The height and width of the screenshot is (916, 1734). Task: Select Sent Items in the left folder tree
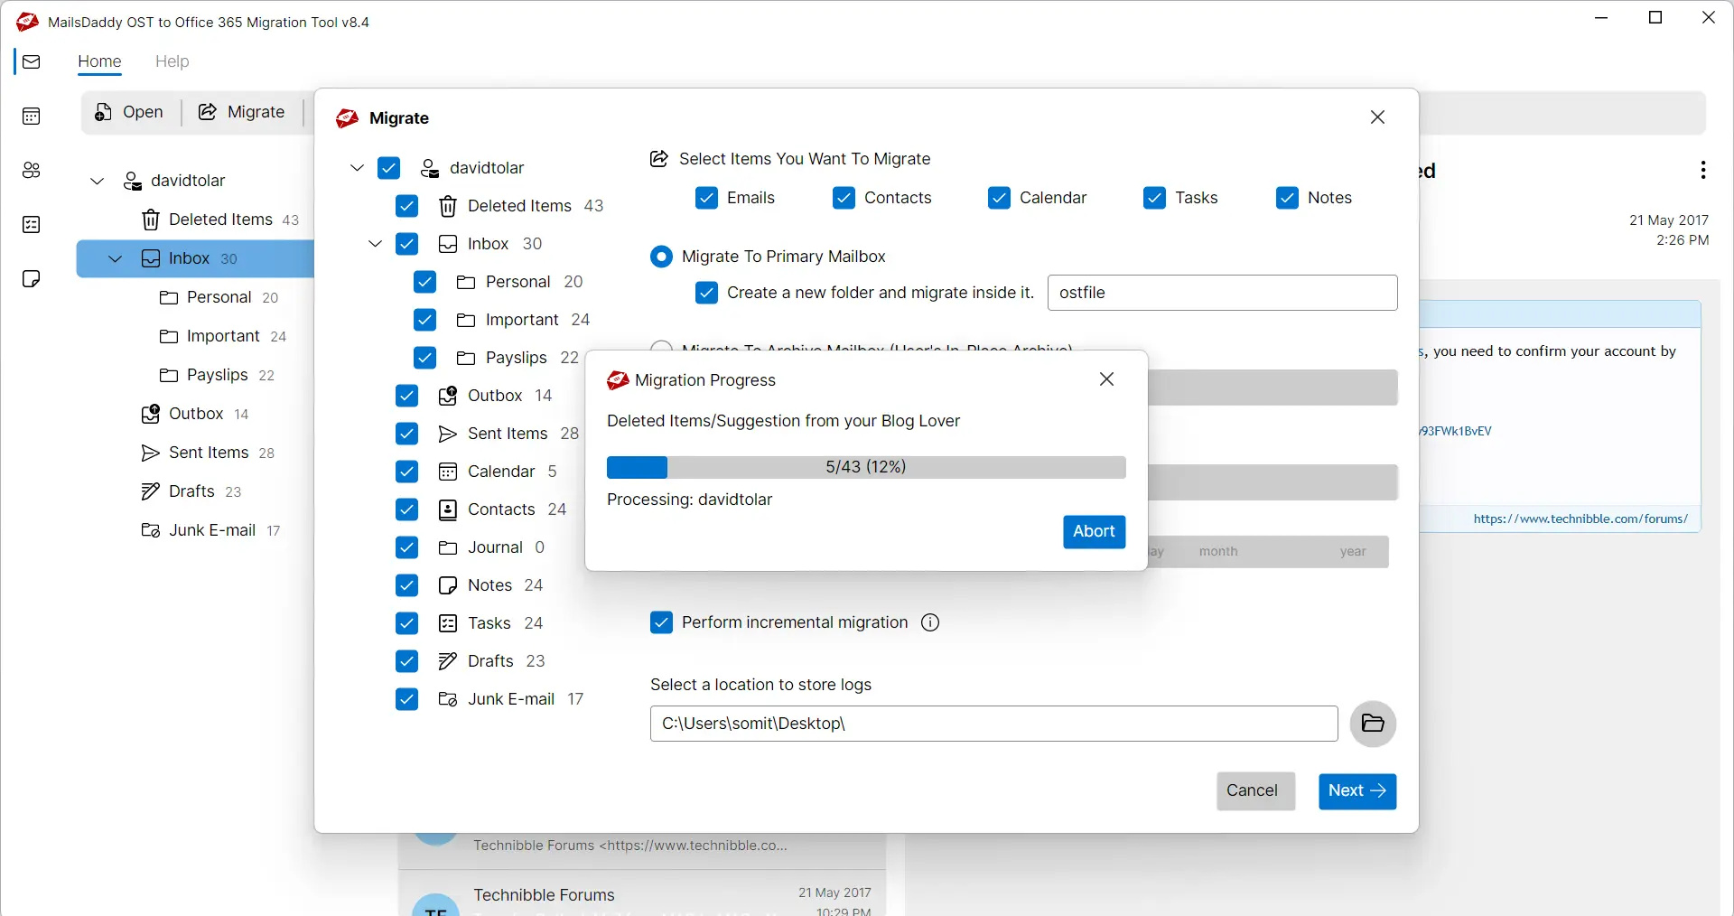208,453
